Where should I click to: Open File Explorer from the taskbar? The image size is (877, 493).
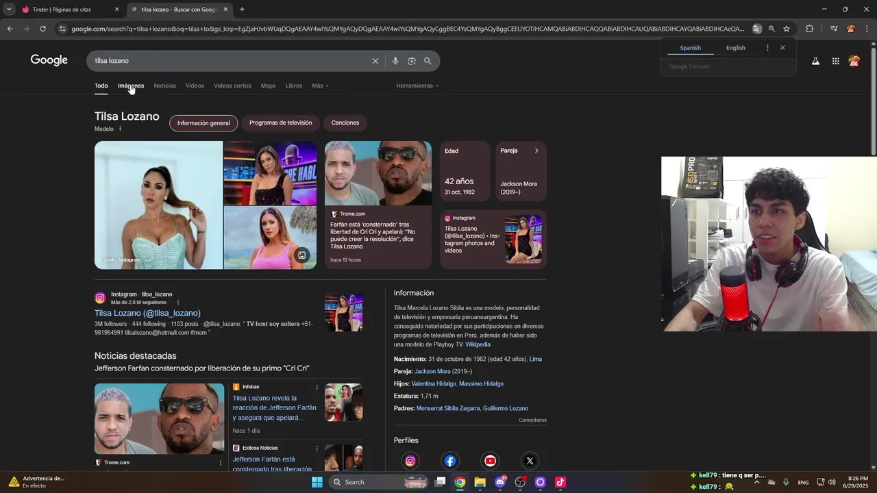[480, 482]
